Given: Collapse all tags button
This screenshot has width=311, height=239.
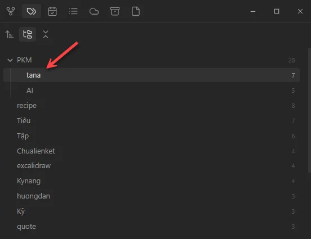Looking at the screenshot, I should pos(46,34).
